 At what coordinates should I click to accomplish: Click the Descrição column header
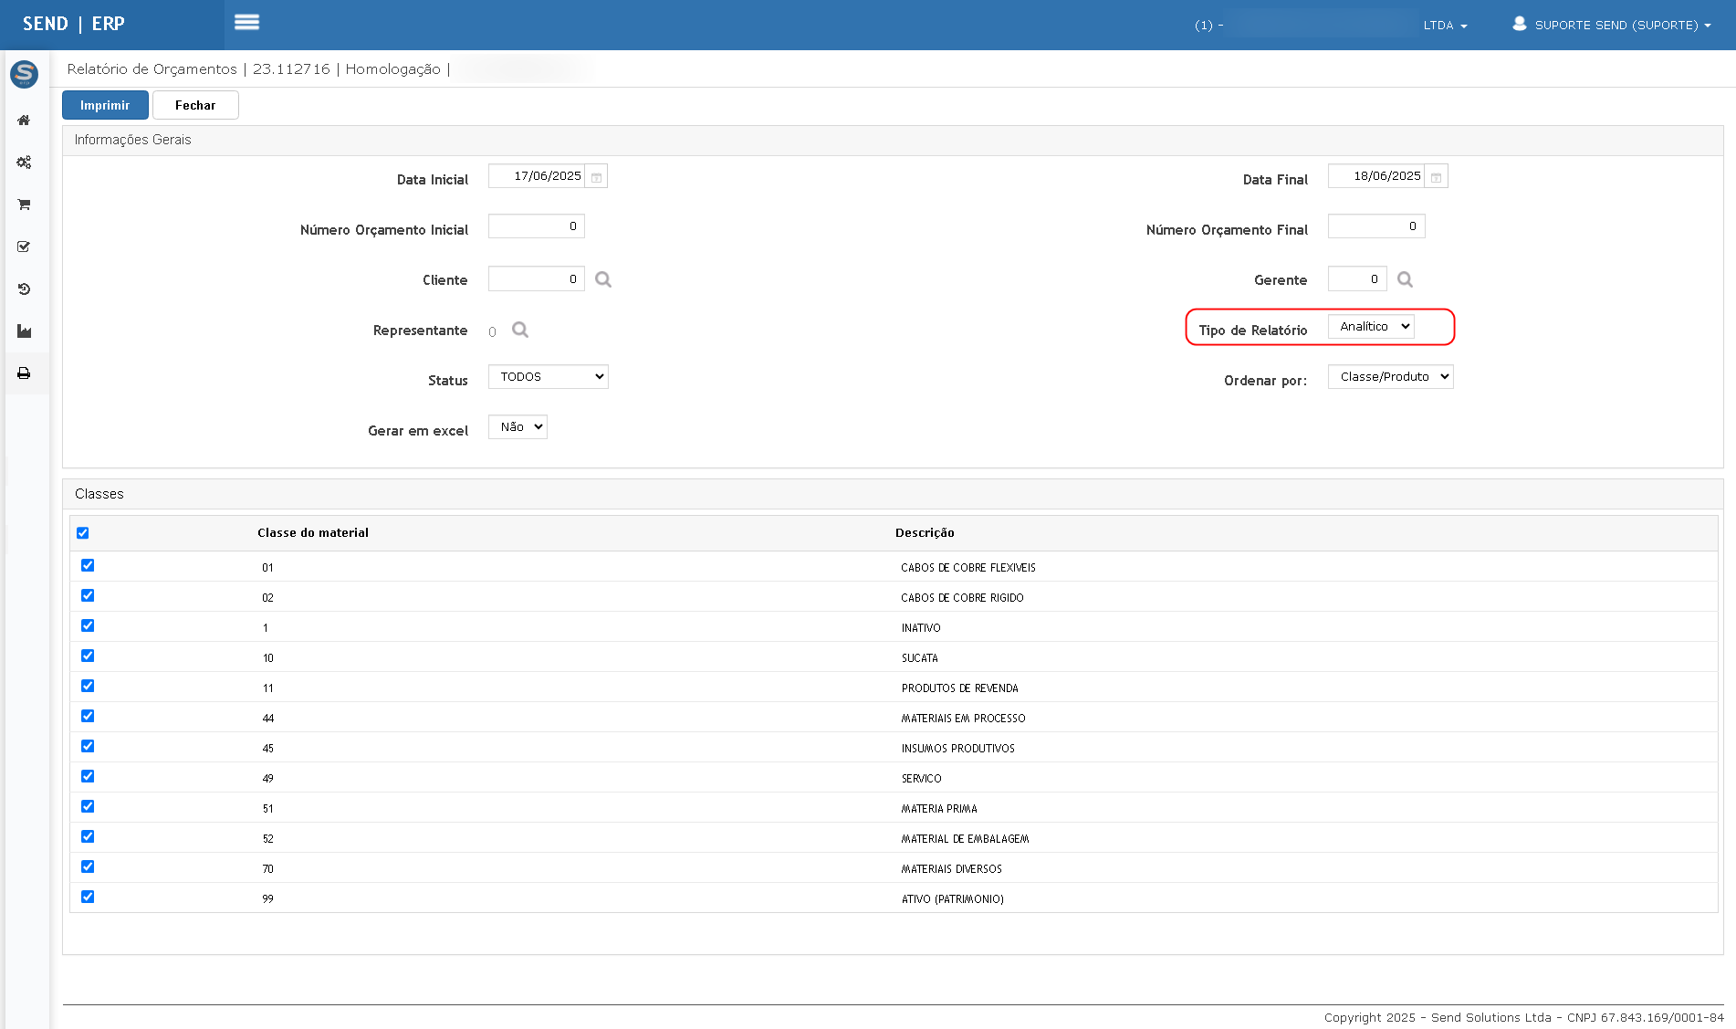click(925, 533)
